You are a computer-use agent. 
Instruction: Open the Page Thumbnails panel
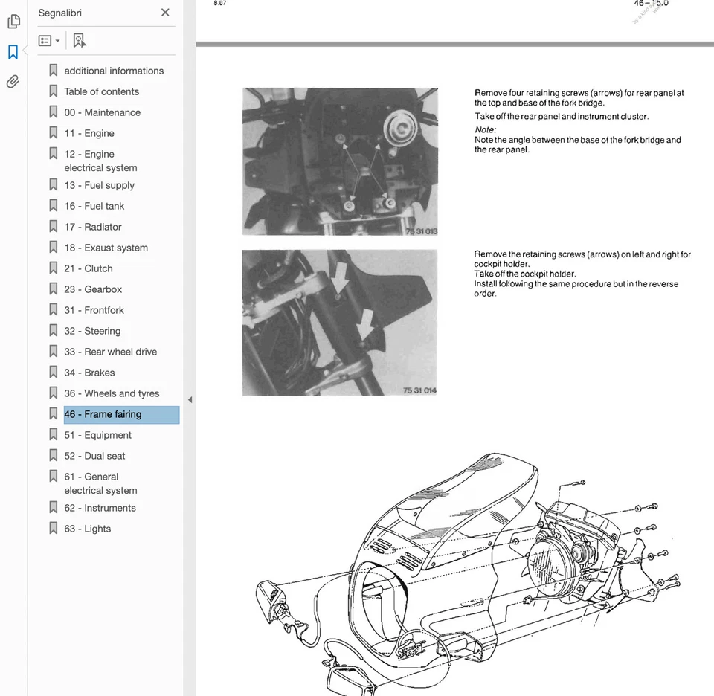click(x=13, y=22)
